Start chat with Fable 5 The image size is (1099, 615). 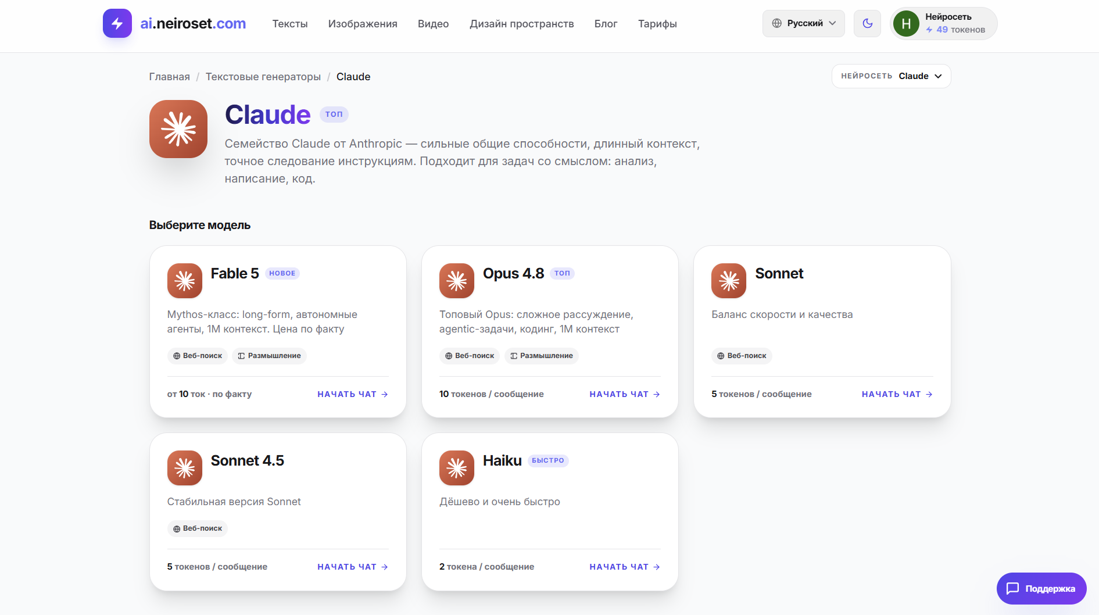tap(353, 394)
